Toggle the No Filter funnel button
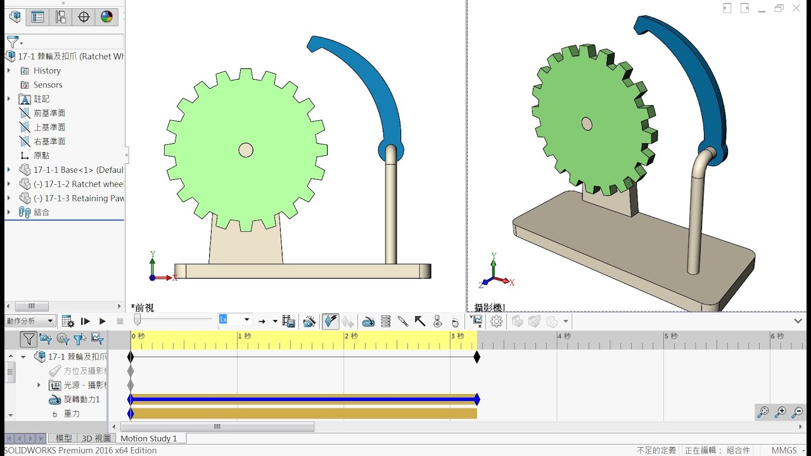This screenshot has height=456, width=811. point(29,339)
